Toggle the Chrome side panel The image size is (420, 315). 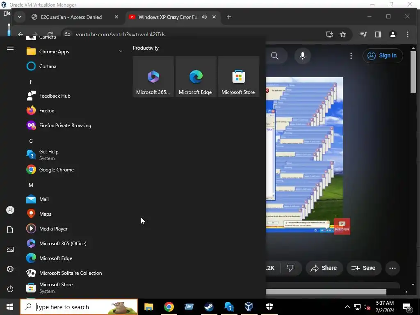tap(378, 34)
